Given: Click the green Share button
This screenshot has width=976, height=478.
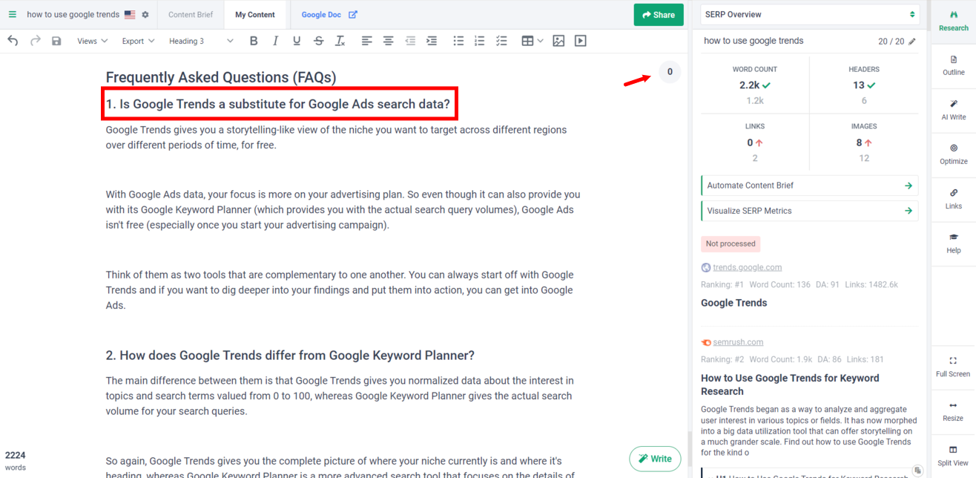Looking at the screenshot, I should coord(658,14).
